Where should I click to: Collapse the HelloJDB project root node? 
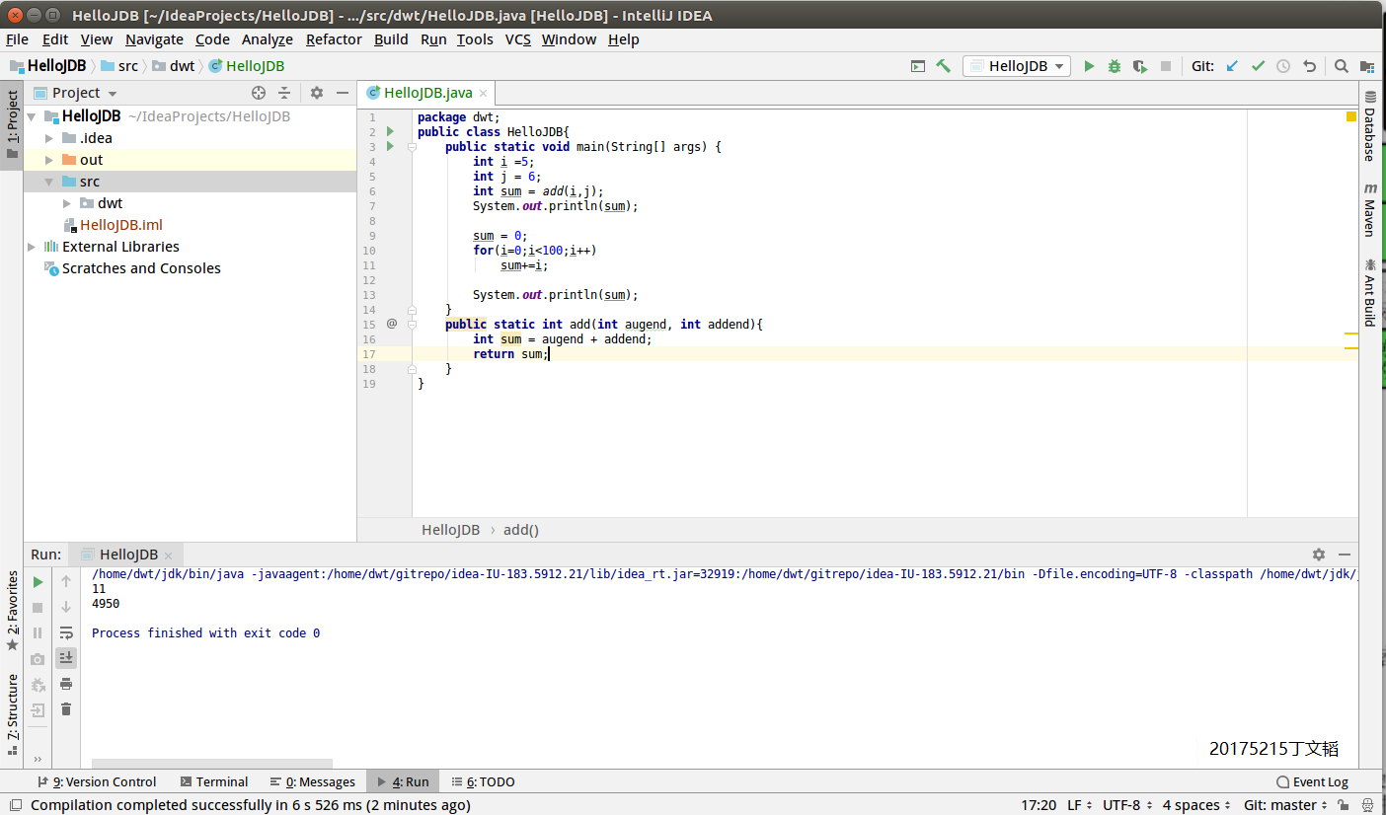(31, 116)
